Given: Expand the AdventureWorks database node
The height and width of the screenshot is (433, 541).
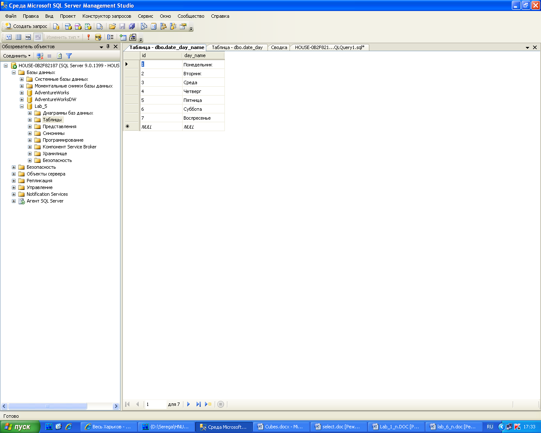Looking at the screenshot, I should [22, 93].
